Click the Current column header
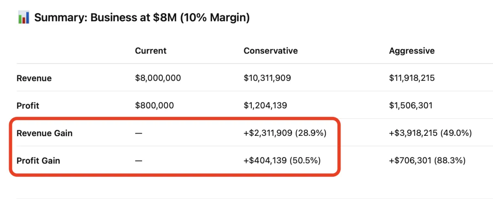Image resolution: width=493 pixels, height=199 pixels. tap(150, 51)
